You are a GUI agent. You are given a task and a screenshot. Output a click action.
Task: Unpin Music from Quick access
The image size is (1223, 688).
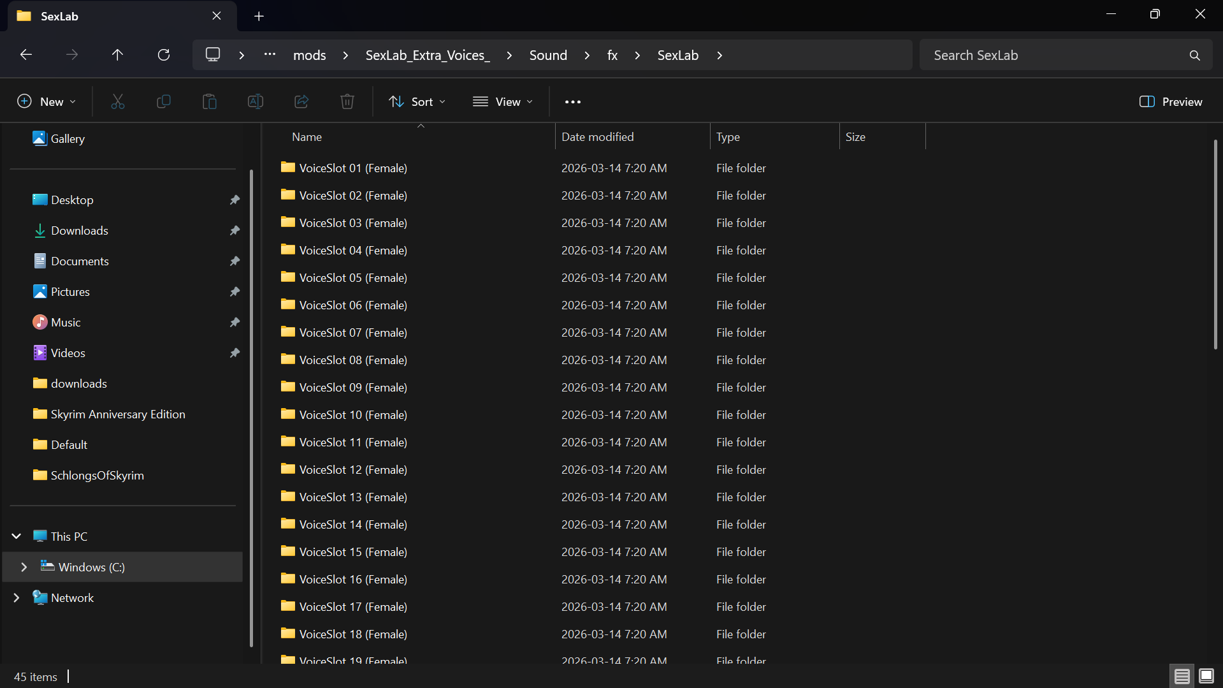[235, 323]
